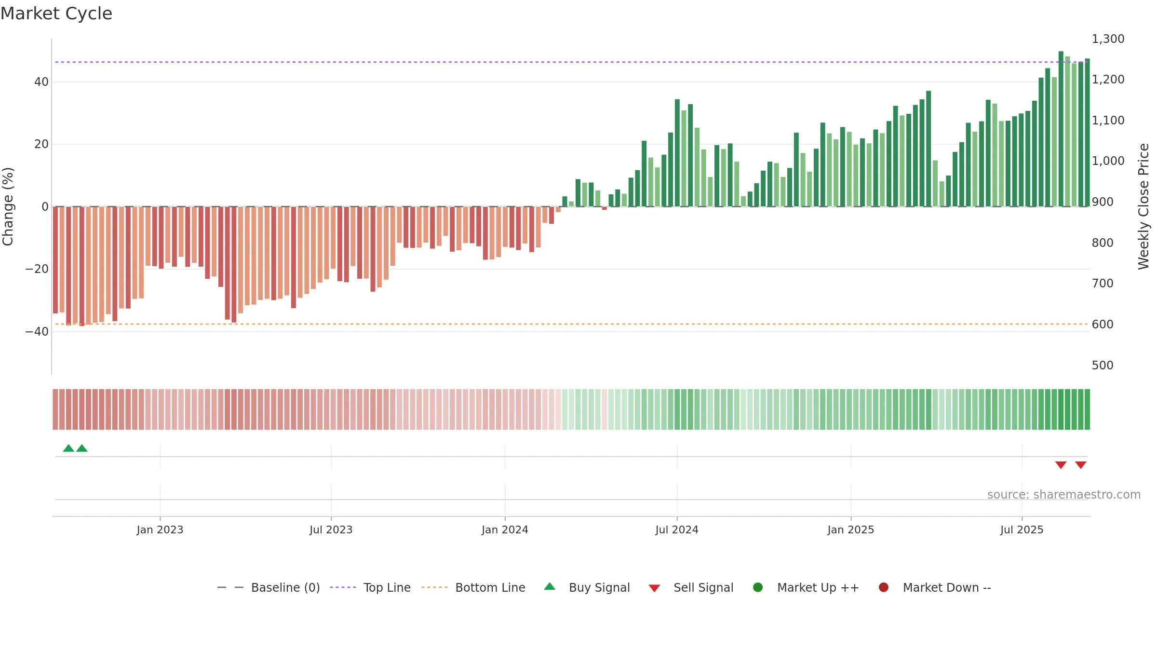Click the 500 price axis value
The height and width of the screenshot is (651, 1157).
pyautogui.click(x=1103, y=366)
